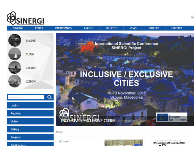This screenshot has height=146, width=194.
Task: Go to the Events menu item
Action: click(x=89, y=28)
